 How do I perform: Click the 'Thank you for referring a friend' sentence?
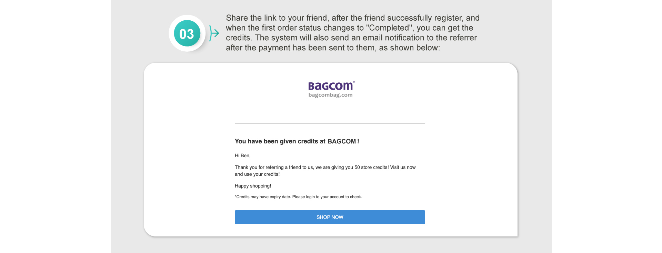click(293, 167)
